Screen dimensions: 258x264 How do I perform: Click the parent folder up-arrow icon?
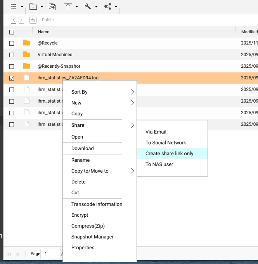[x=33, y=20]
